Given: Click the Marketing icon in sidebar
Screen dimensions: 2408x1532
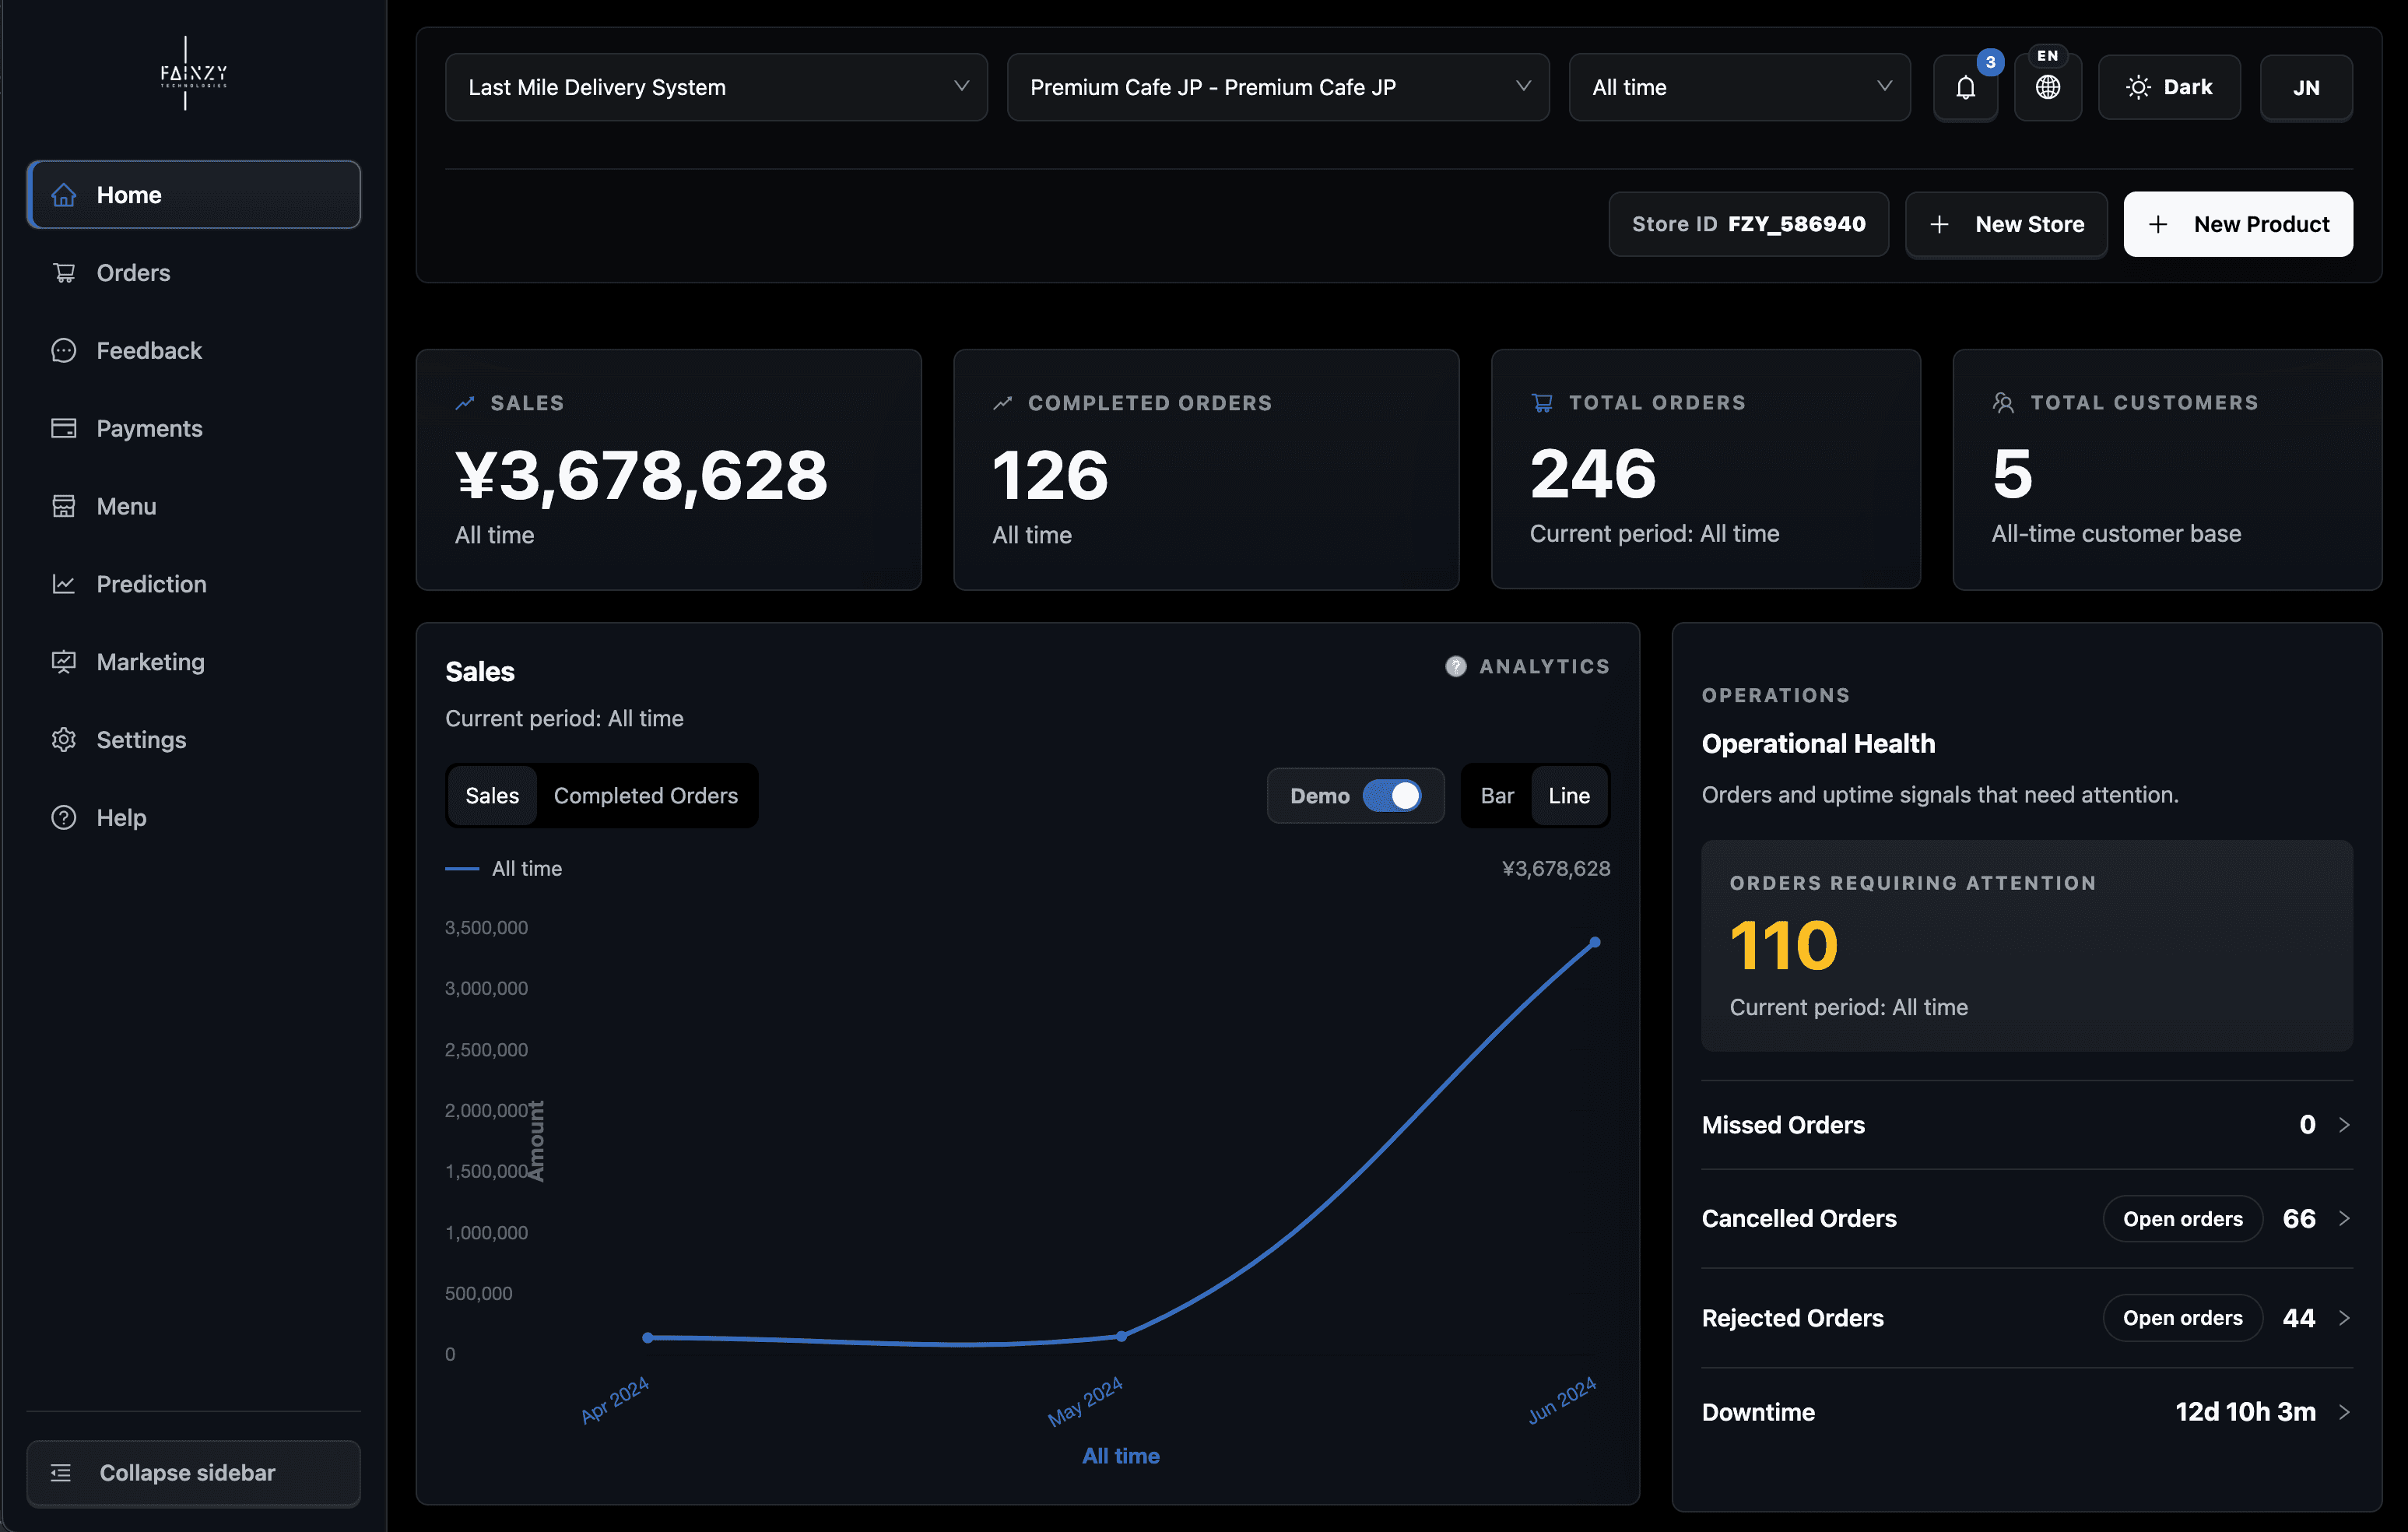Looking at the screenshot, I should point(64,661).
